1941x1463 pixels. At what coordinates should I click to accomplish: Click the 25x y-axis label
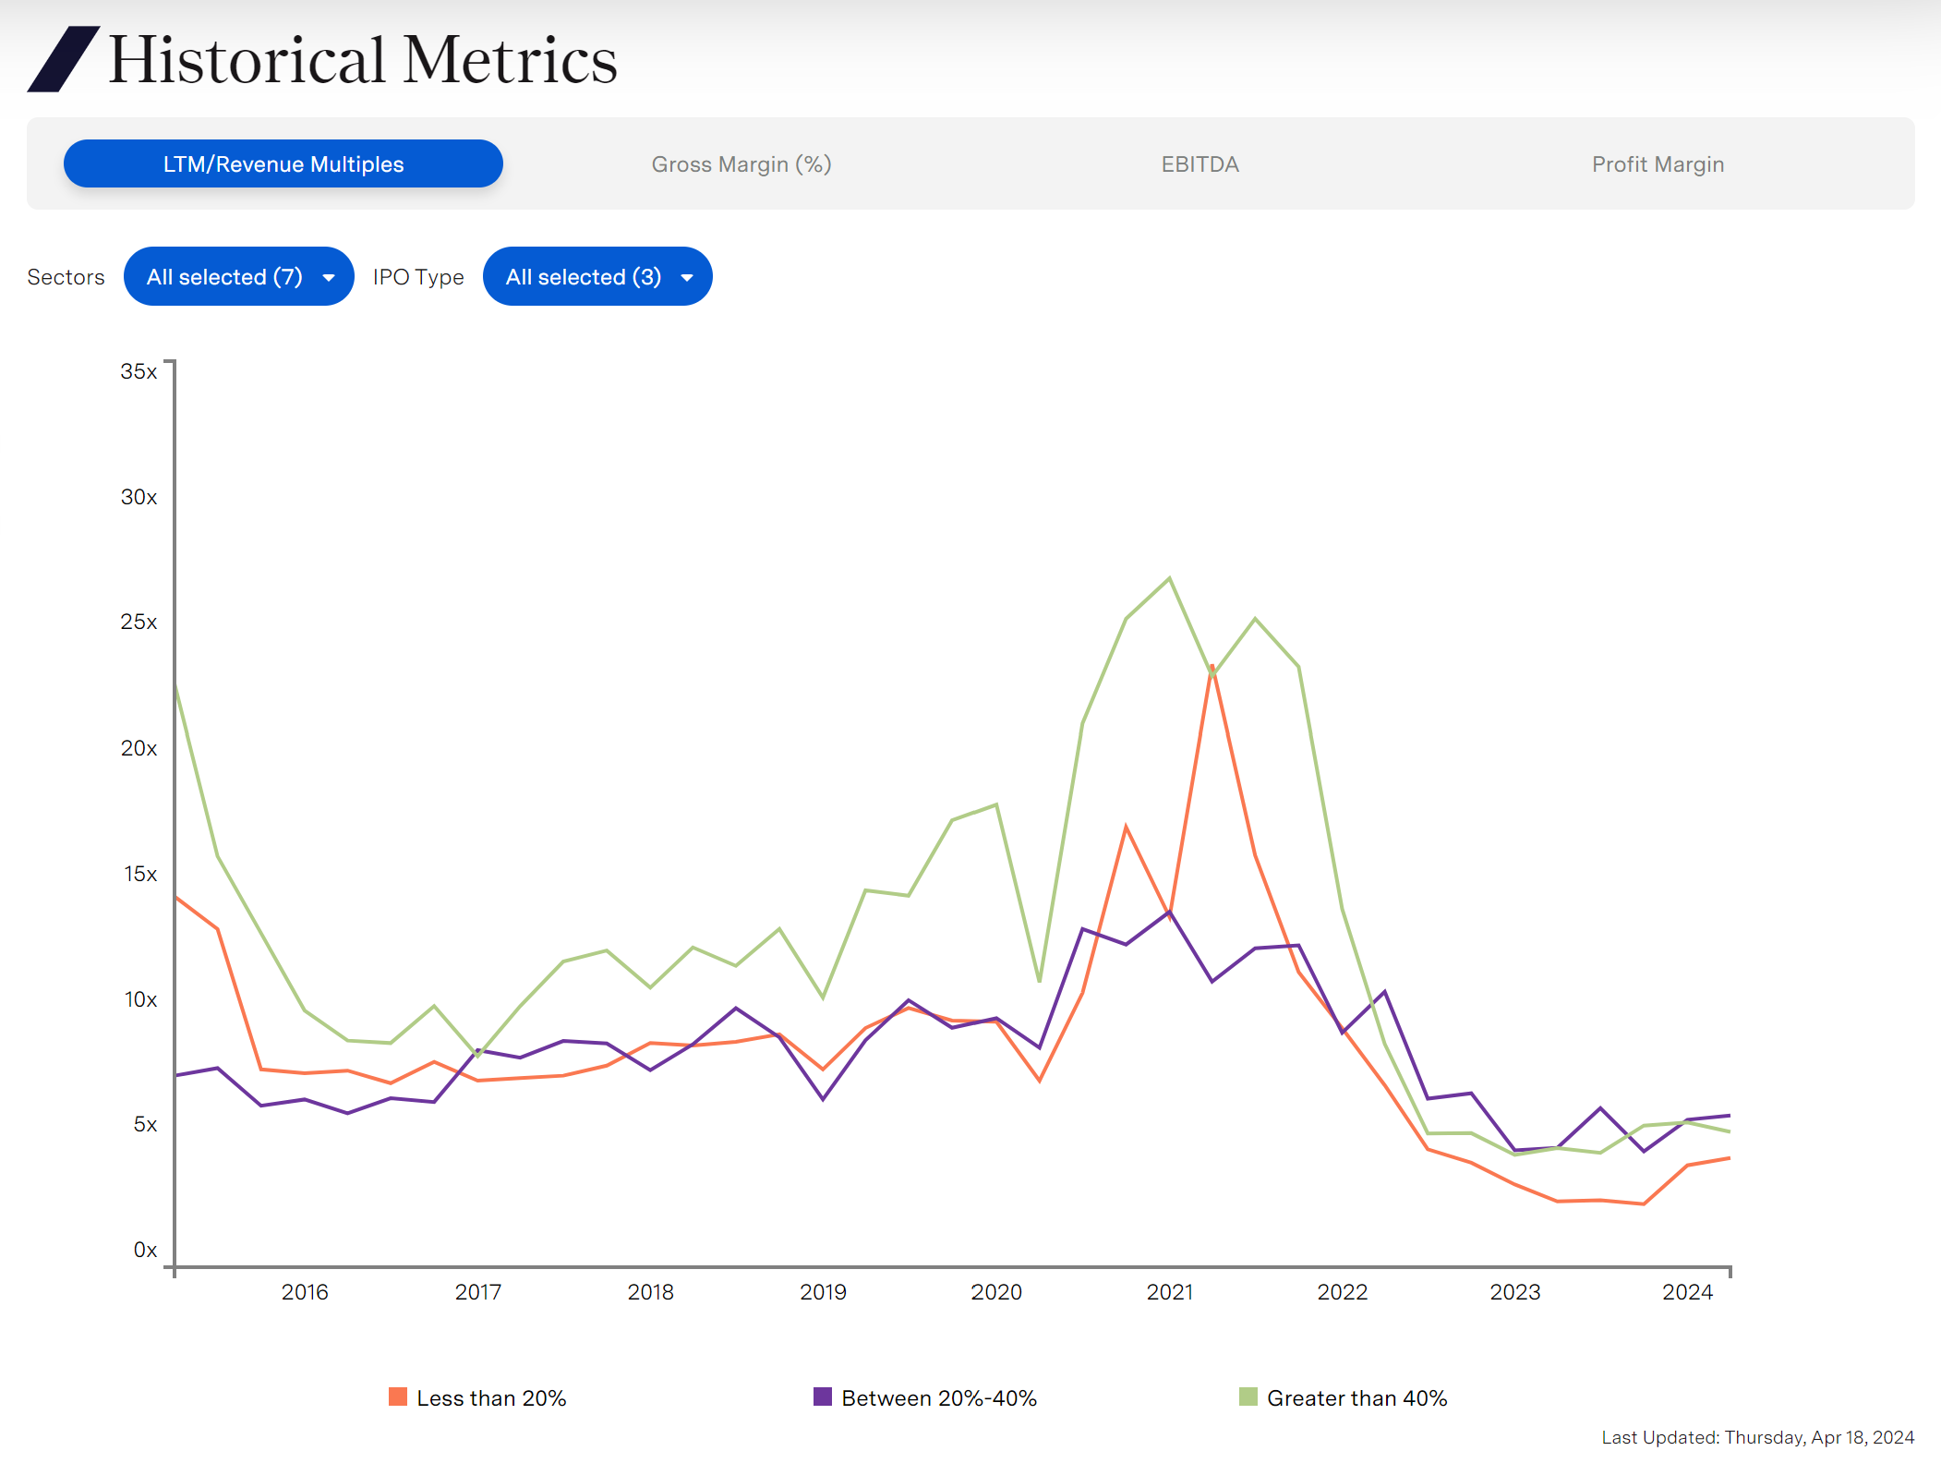click(x=139, y=622)
